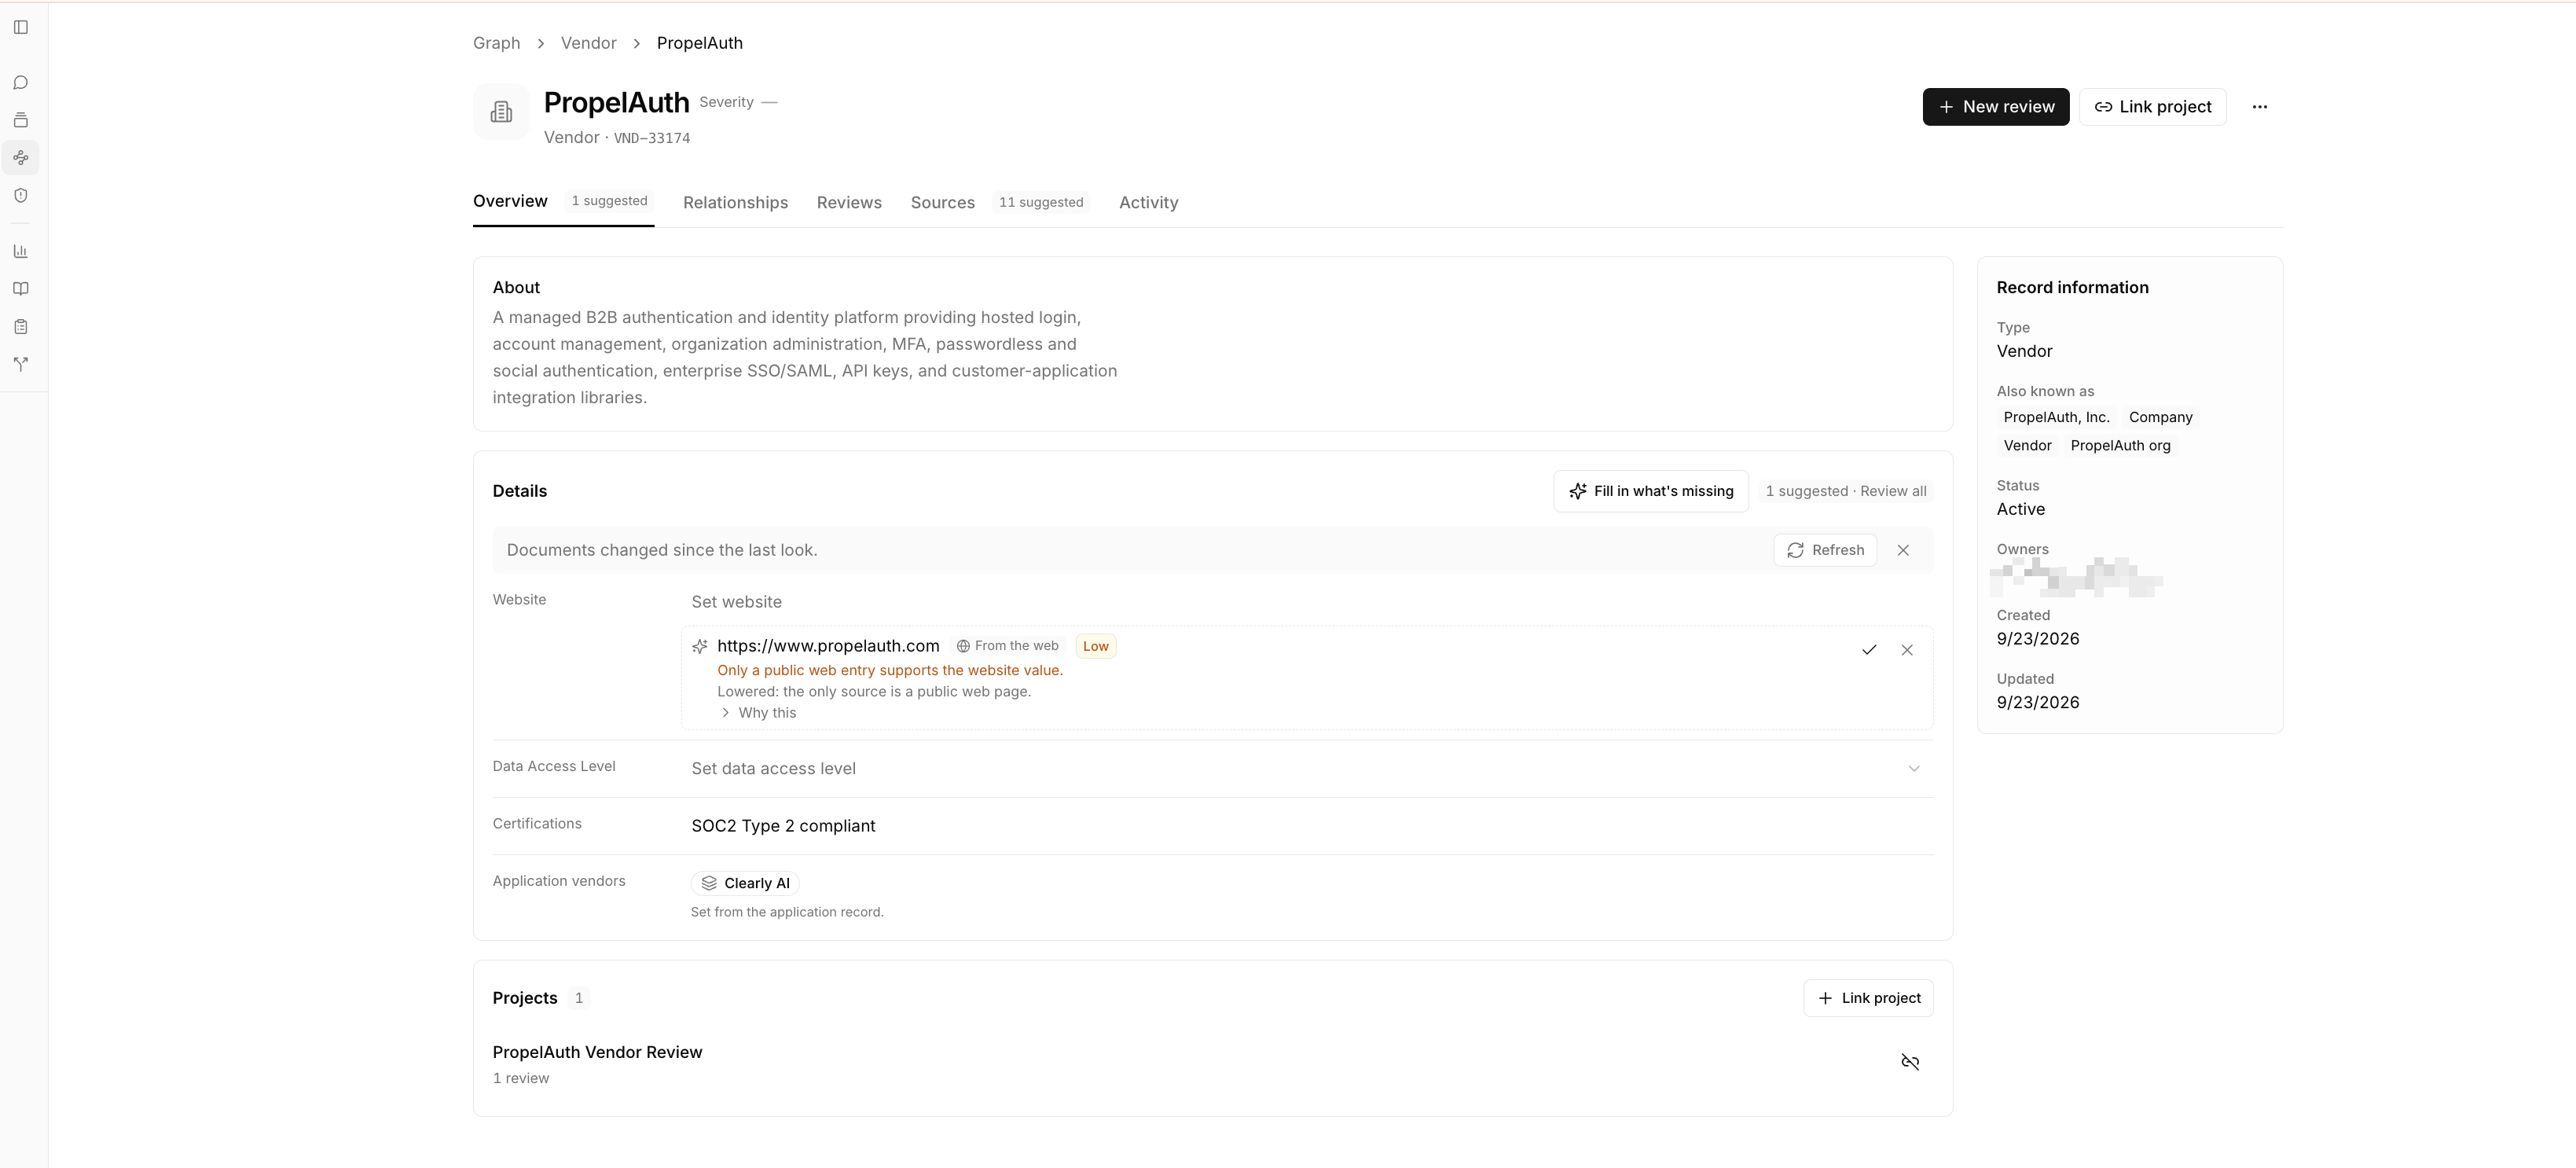Open the shield alert sidebar icon
The width and height of the screenshot is (2576, 1168).
(21, 196)
